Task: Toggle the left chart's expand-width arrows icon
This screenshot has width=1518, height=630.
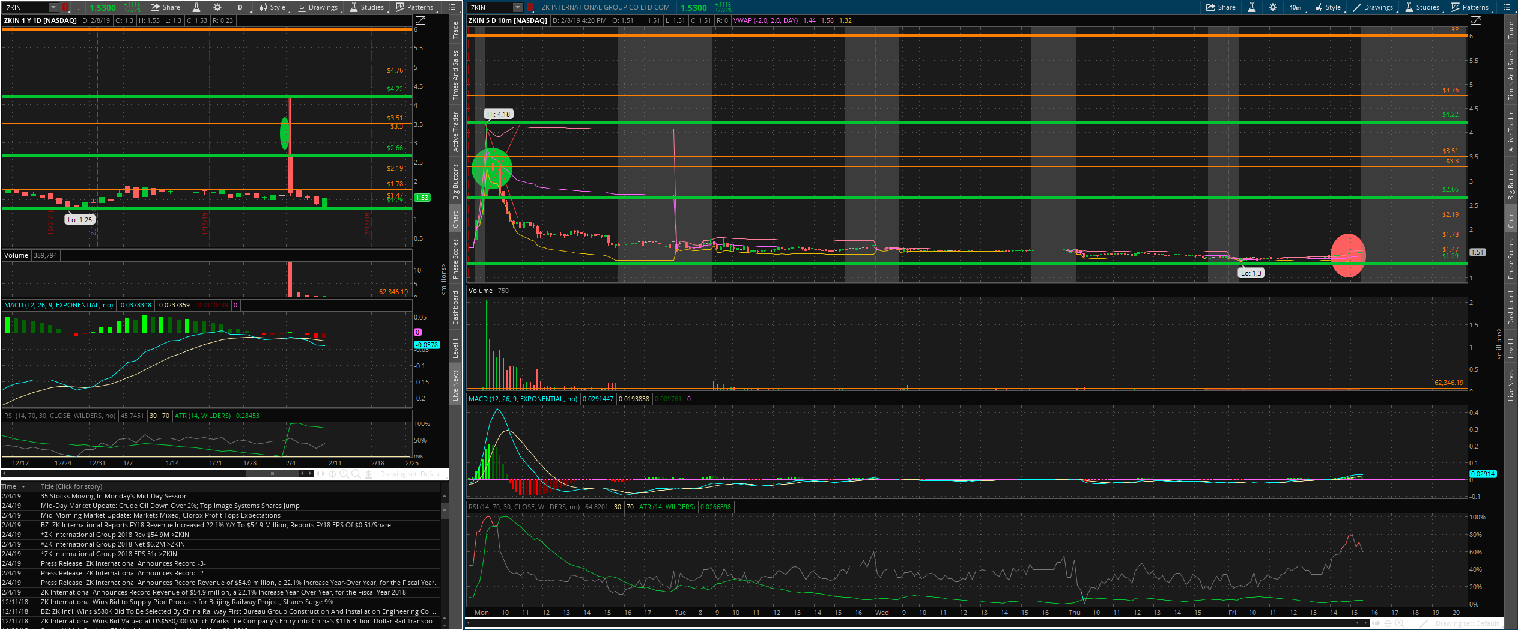Action: 320,474
